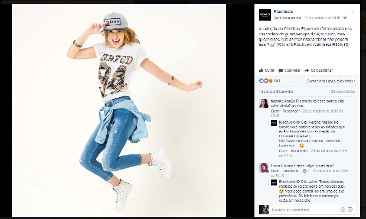Show all 23 comentários
366x219 pixels.
[x=343, y=92]
